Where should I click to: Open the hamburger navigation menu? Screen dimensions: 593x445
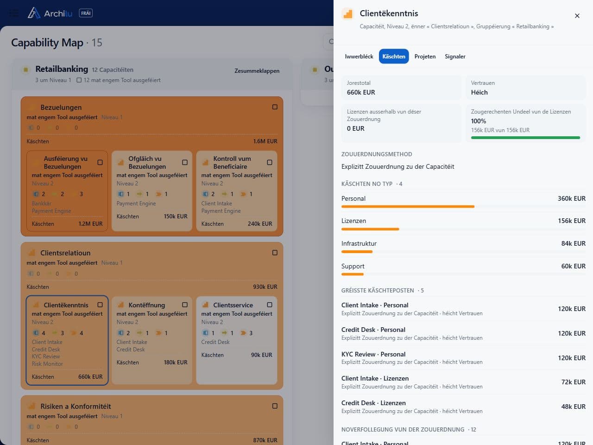(14, 13)
